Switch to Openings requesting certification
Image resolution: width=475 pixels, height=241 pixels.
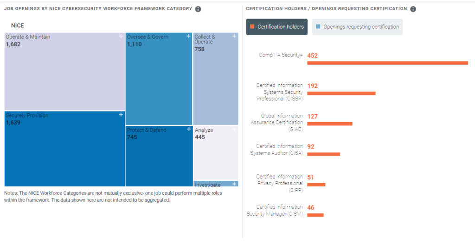click(357, 27)
